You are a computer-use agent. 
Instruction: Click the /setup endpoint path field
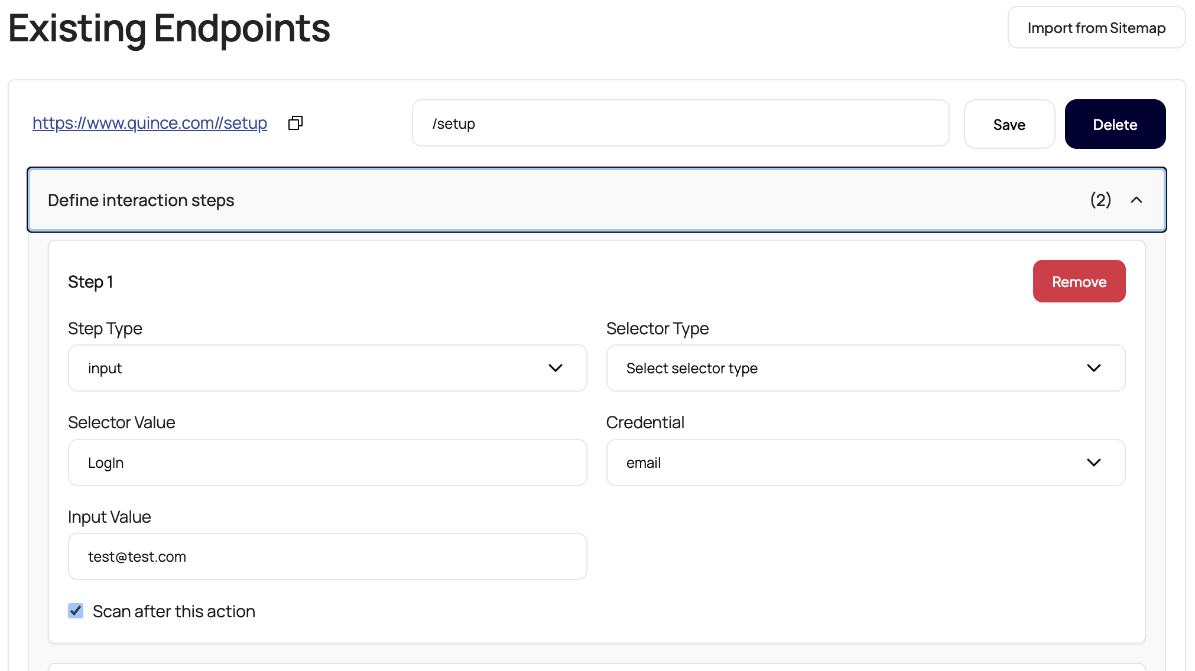coord(680,123)
